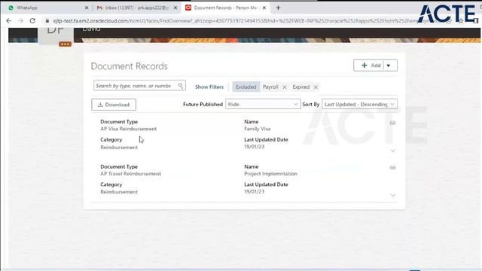Expand the Family Visa record details

(393, 151)
